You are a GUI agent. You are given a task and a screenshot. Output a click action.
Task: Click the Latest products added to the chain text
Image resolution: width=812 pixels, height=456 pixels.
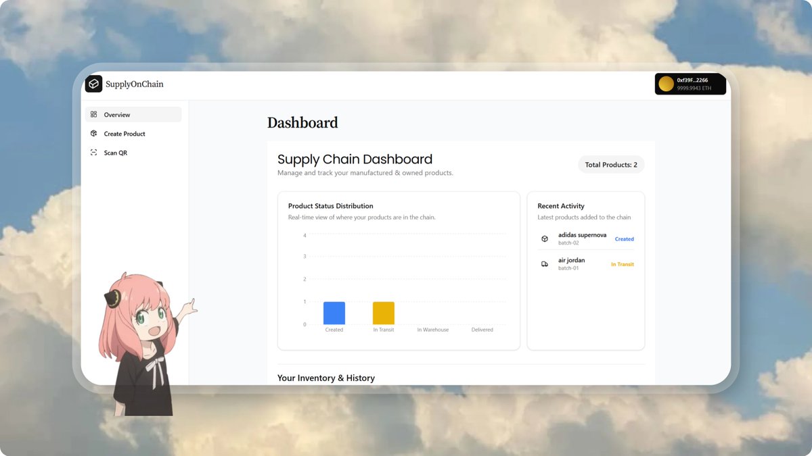[x=584, y=218]
